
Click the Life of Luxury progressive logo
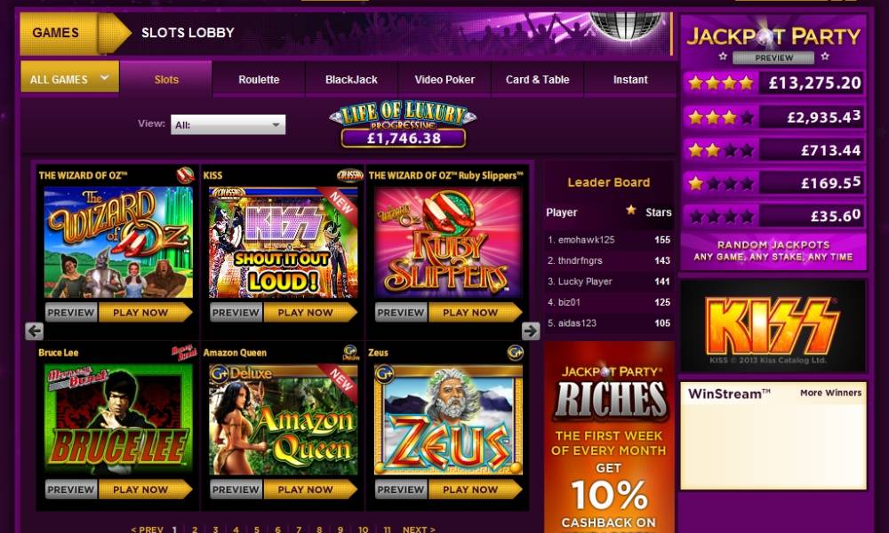pyautogui.click(x=403, y=124)
